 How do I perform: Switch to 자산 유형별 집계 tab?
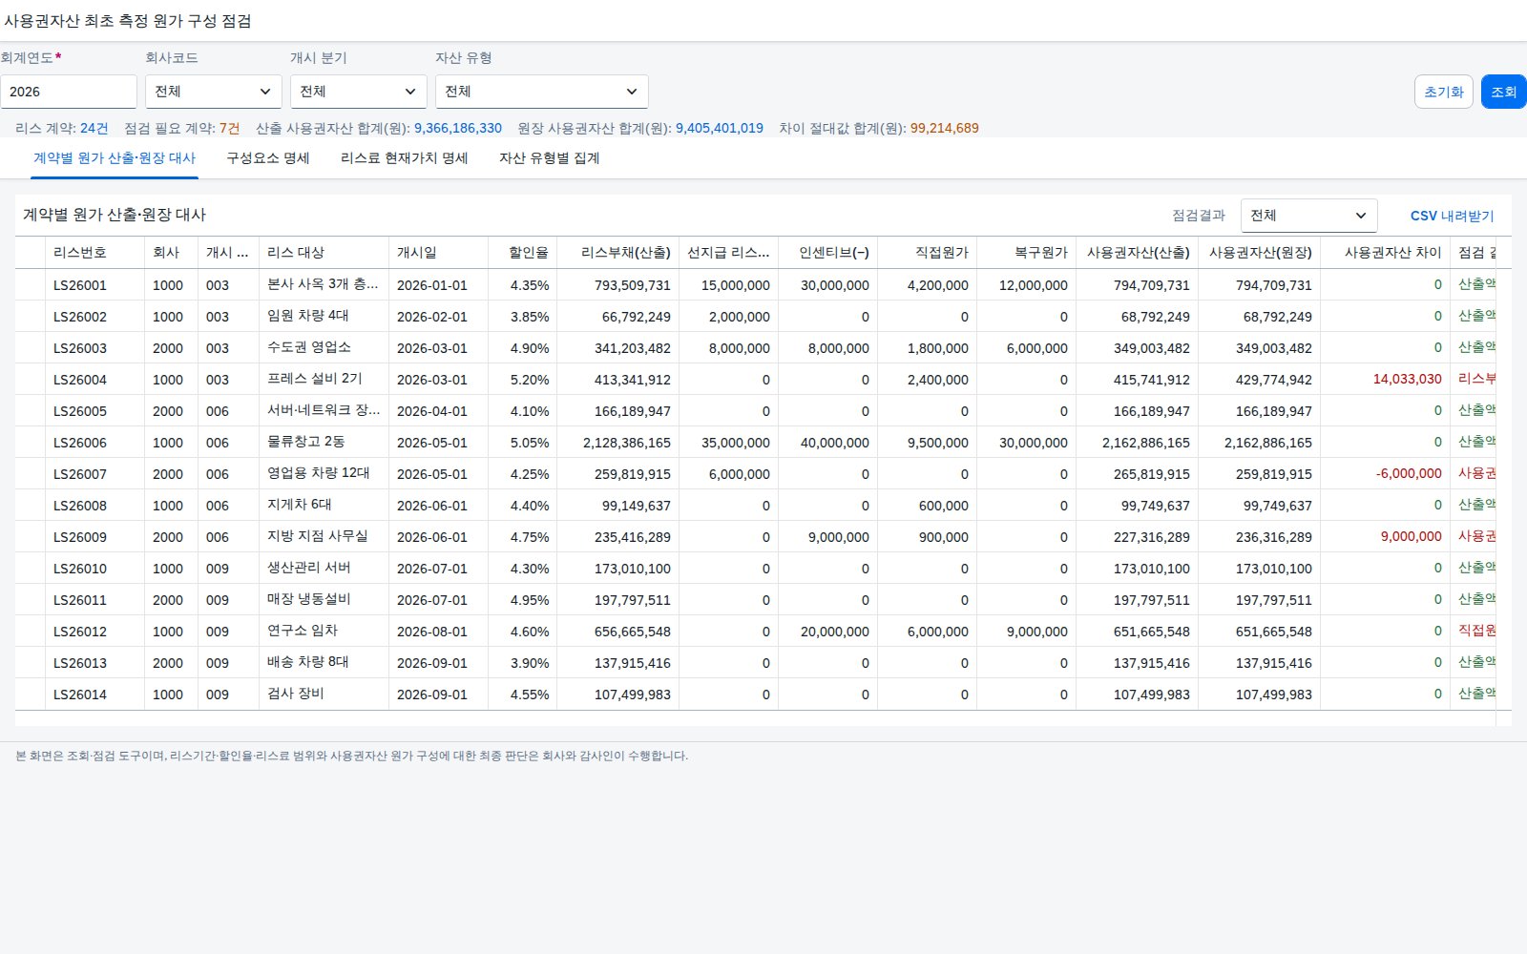point(549,158)
